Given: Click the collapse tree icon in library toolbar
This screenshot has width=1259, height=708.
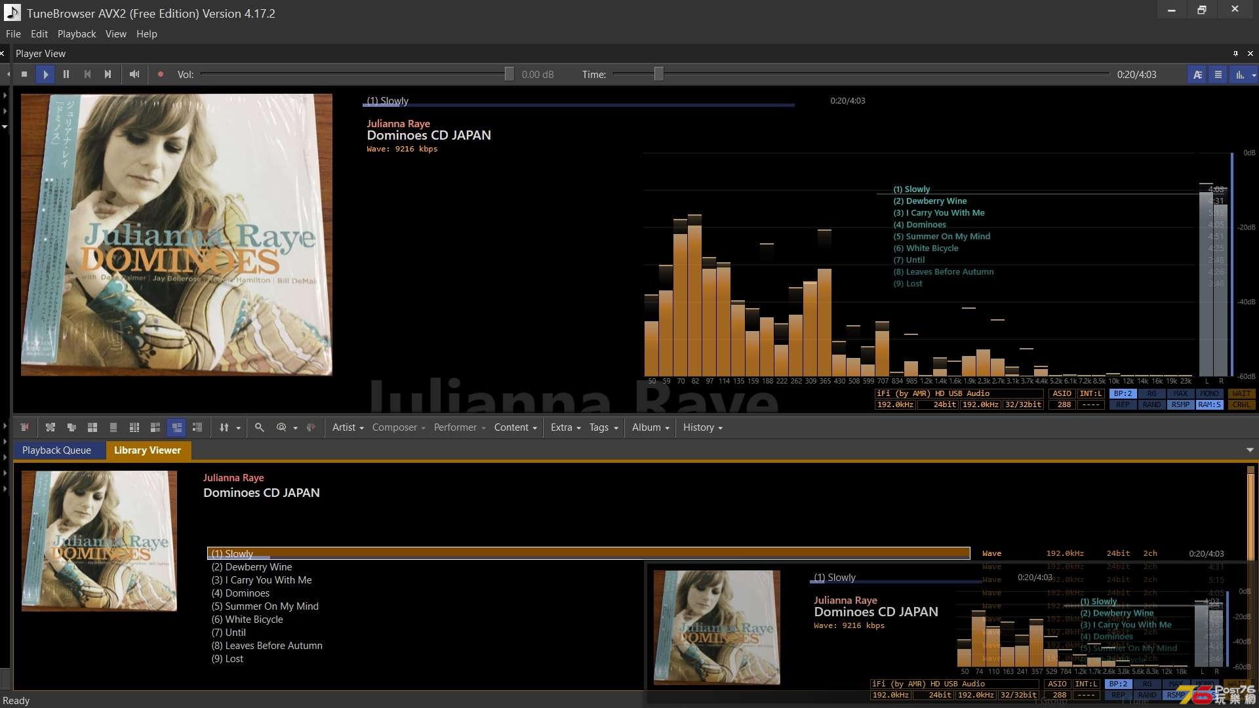Looking at the screenshot, I should (x=71, y=427).
